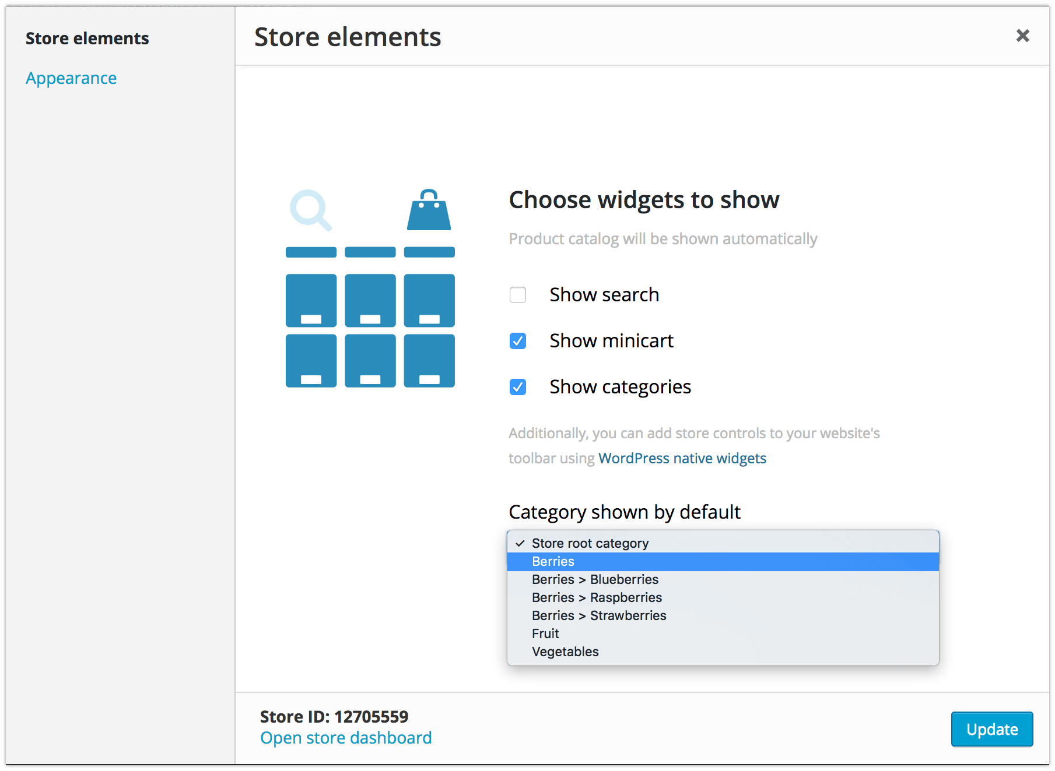Click the Update button
The image size is (1055, 771).
(x=992, y=729)
